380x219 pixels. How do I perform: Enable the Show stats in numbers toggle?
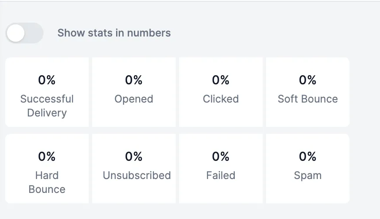[24, 33]
